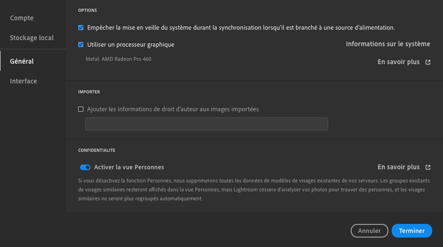Switch to the Compte tab
Viewport: 443px width, 247px height.
[22, 18]
